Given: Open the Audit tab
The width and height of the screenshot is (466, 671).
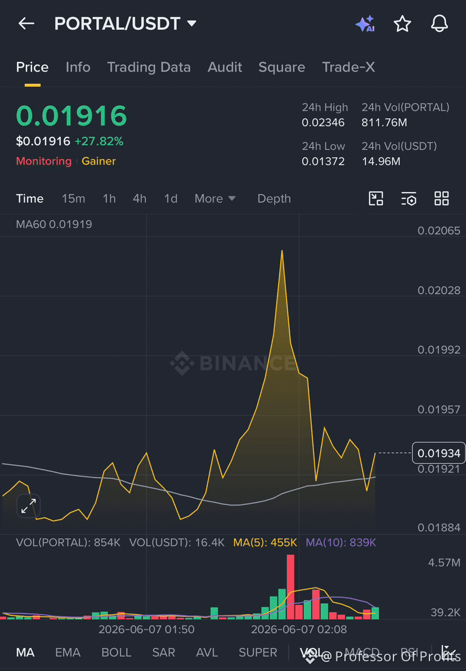Looking at the screenshot, I should tap(225, 67).
